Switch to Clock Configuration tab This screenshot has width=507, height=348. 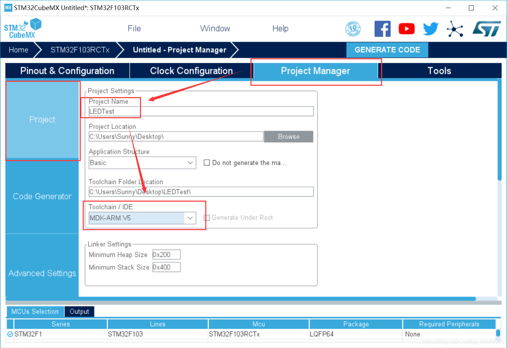tap(191, 71)
